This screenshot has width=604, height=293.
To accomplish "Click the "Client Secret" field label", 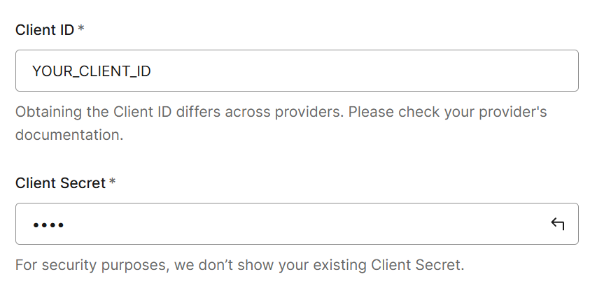I will pyautogui.click(x=60, y=183).
